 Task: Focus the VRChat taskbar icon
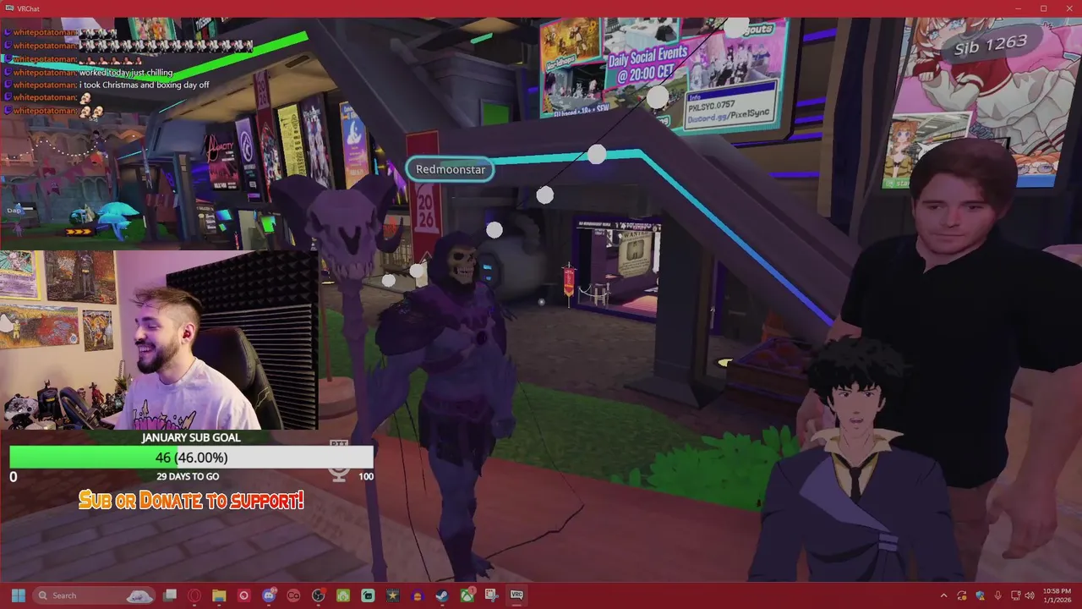click(516, 595)
